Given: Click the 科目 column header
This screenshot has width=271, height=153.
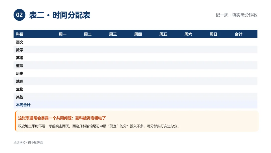Looking at the screenshot, I should click(20, 34).
